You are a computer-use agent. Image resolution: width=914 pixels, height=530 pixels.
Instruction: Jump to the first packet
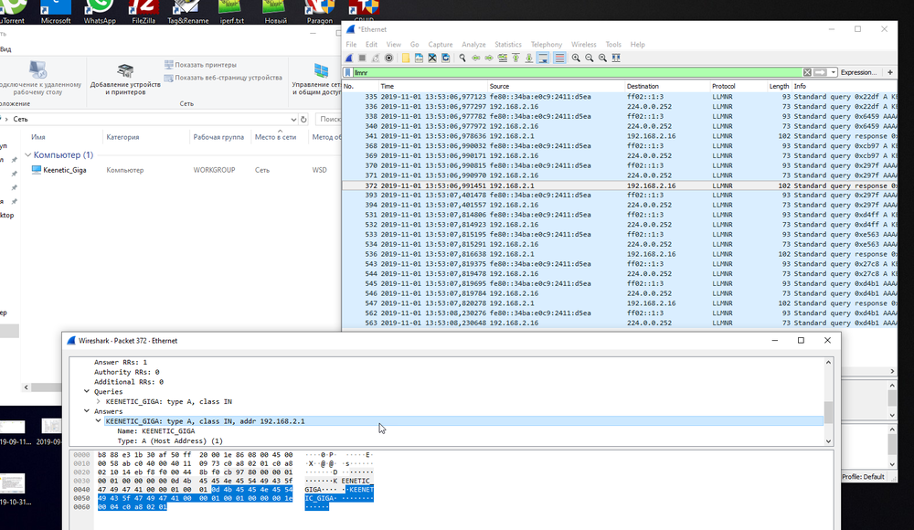(x=515, y=58)
